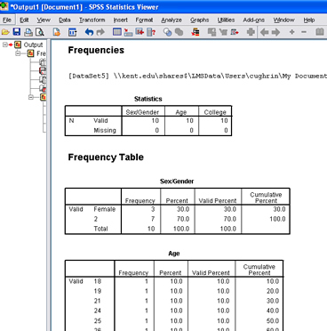Select the Statistics table title
The width and height of the screenshot is (327, 331).
148,99
